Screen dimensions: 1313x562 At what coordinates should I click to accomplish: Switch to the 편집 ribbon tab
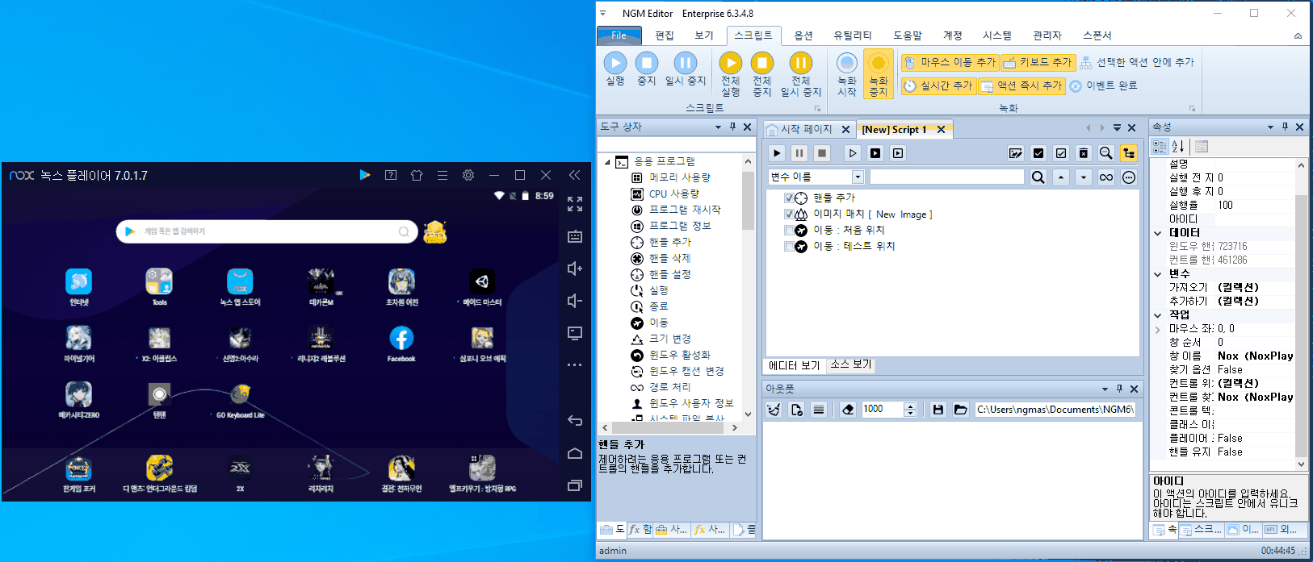[x=665, y=35]
